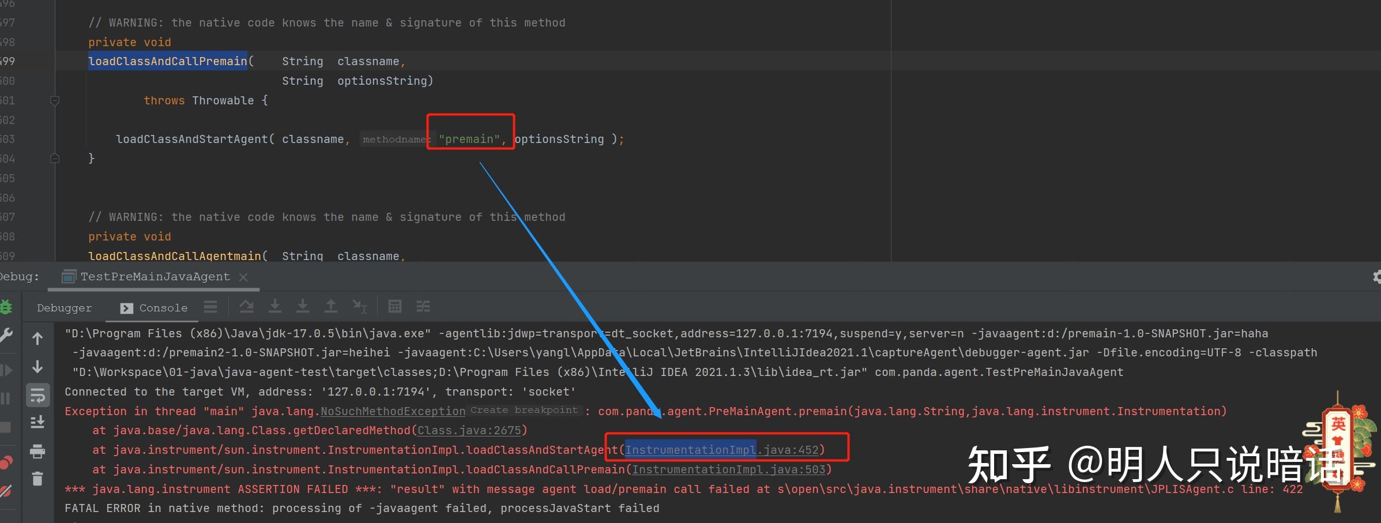Click the second WARNING native code comment

[327, 217]
